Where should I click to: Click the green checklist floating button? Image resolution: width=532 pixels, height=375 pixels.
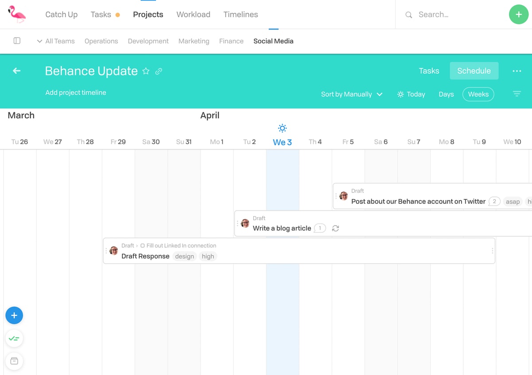pyautogui.click(x=14, y=339)
